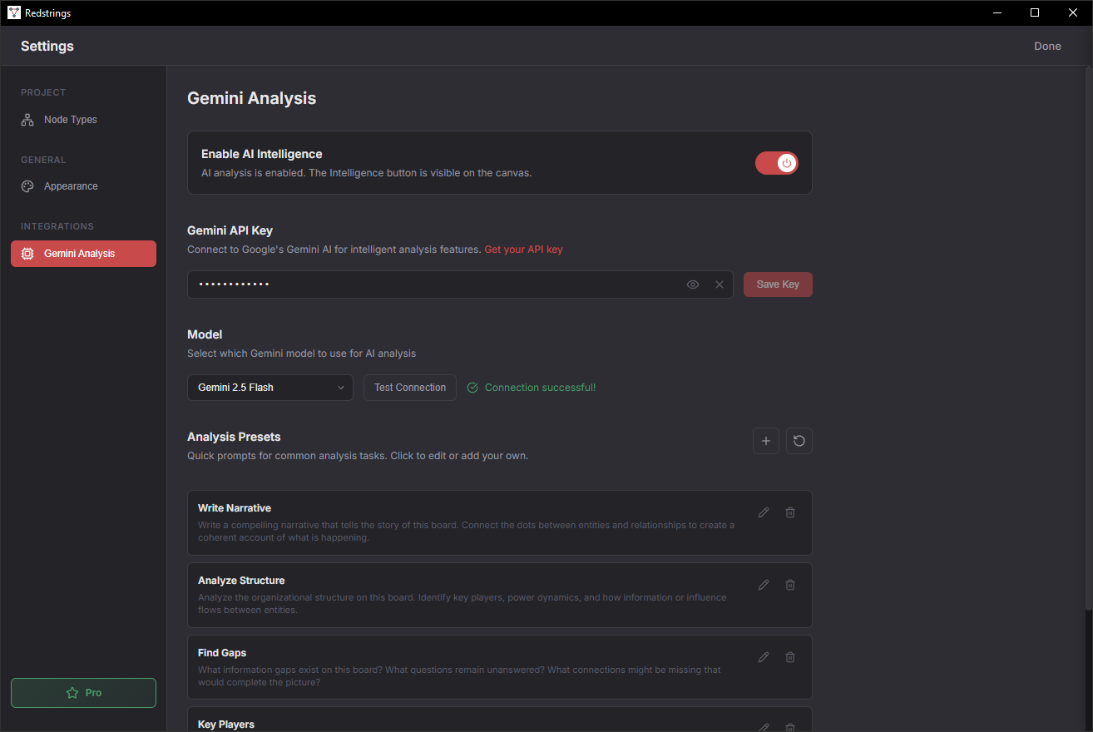Add a new analysis preset with the plus icon
Viewport: 1093px width, 732px height.
765,440
